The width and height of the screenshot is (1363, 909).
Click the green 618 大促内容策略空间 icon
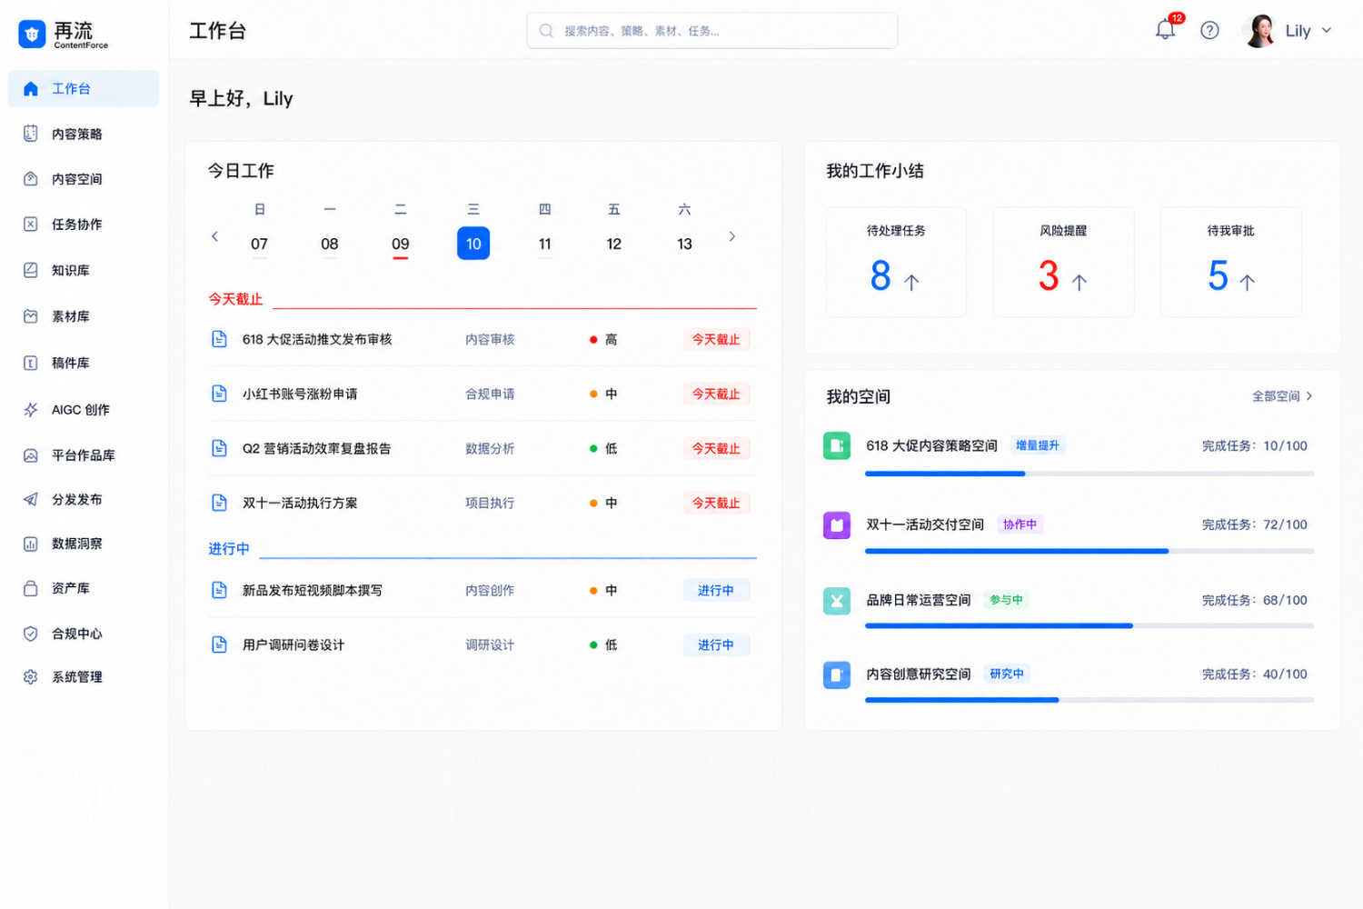click(x=837, y=445)
